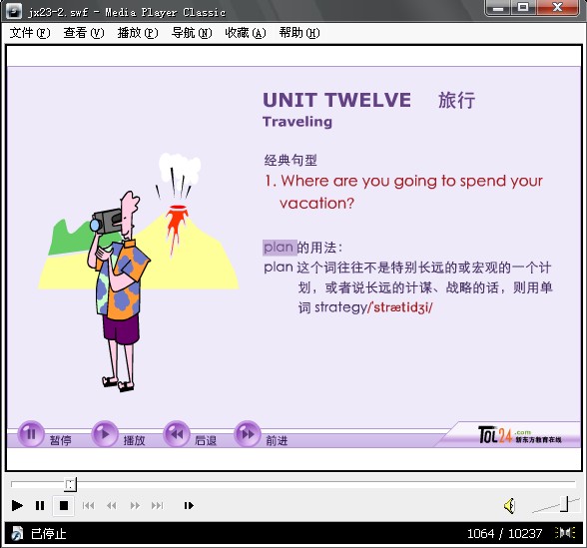This screenshot has width=587, height=548.
Task: Fast-forward using the double-right arrow icon
Action: click(135, 506)
